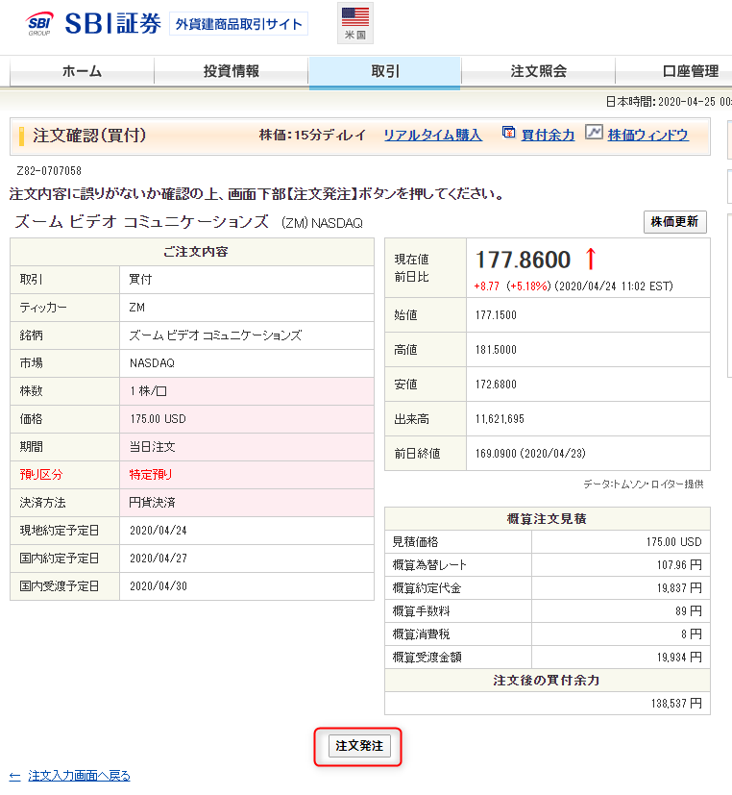The height and width of the screenshot is (795, 732).
Task: Click the 前日終値 value 169.0900
Action: click(x=496, y=454)
